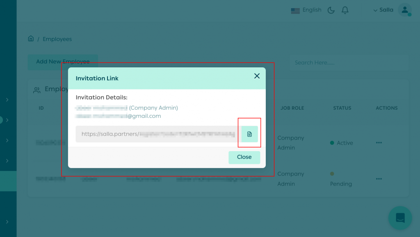Expand the topmost sidebar chevron
Image resolution: width=420 pixels, height=237 pixels.
pyautogui.click(x=7, y=99)
